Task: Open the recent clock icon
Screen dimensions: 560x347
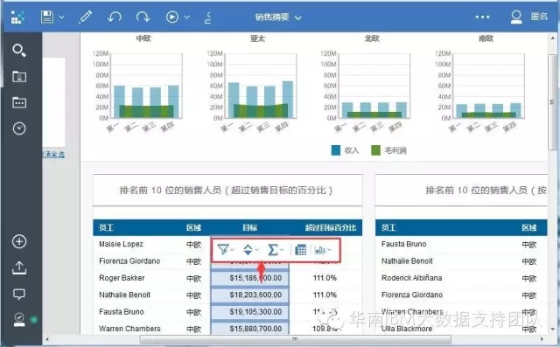Action: point(19,128)
